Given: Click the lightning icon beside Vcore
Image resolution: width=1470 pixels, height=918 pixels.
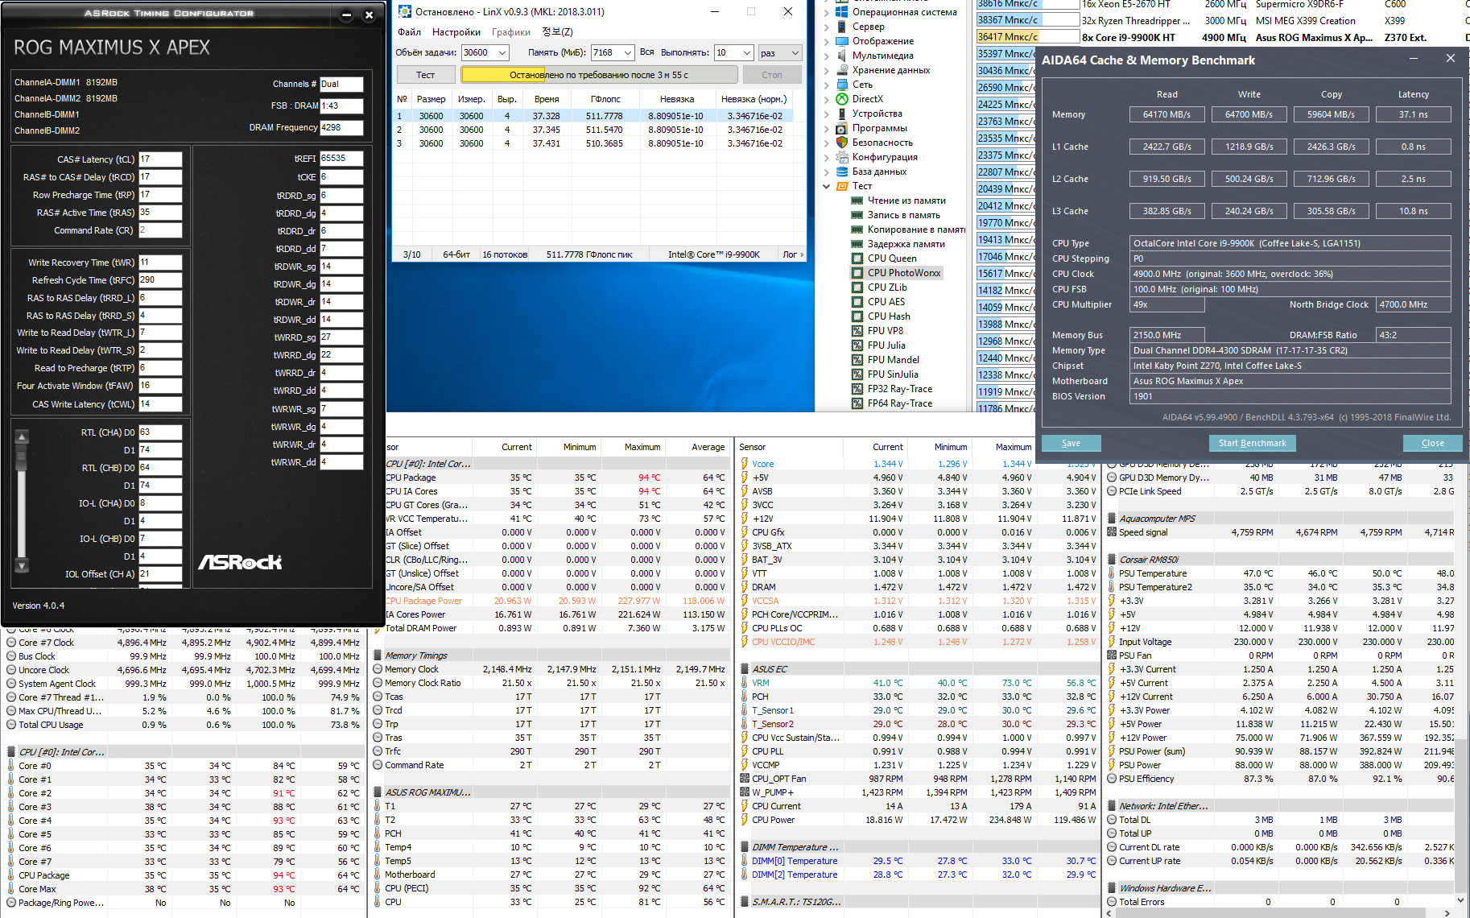Looking at the screenshot, I should pos(745,464).
